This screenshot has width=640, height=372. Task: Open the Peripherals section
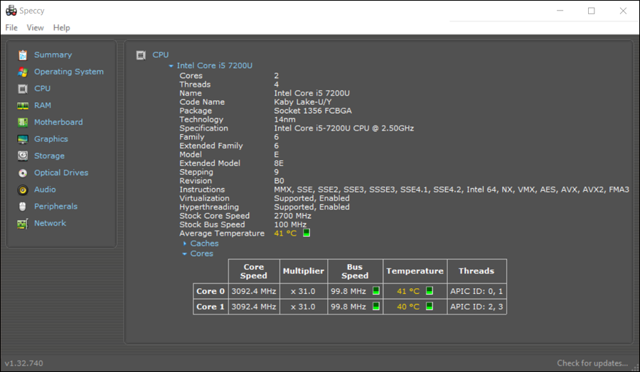[56, 207]
